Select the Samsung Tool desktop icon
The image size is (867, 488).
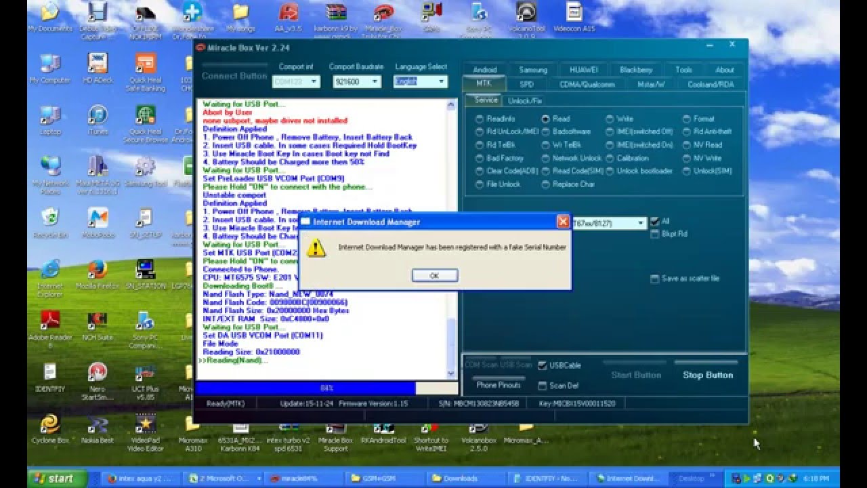145,171
